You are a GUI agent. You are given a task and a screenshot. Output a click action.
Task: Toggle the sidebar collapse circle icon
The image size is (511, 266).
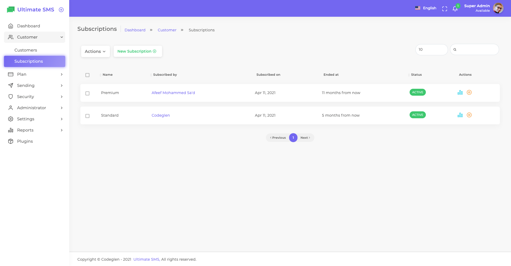(61, 10)
